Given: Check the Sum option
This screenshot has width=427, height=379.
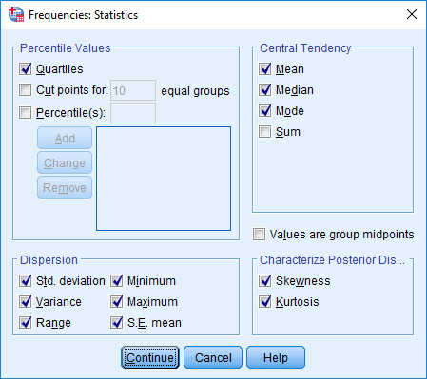Looking at the screenshot, I should [265, 132].
